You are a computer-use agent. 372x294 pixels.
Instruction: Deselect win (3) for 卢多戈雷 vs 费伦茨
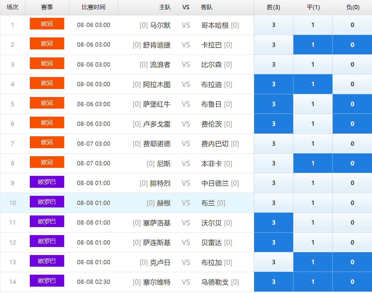(x=273, y=124)
